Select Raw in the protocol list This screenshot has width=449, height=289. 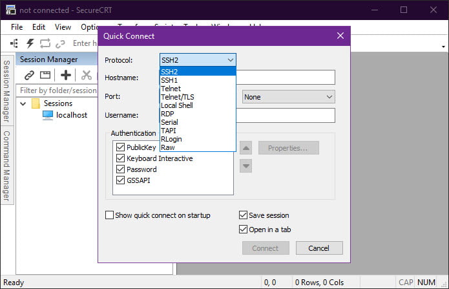pyautogui.click(x=198, y=147)
